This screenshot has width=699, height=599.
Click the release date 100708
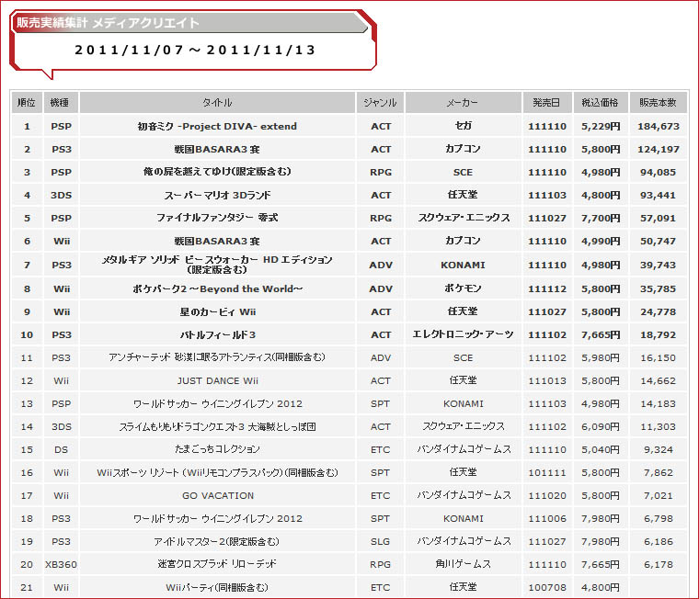[x=547, y=588]
